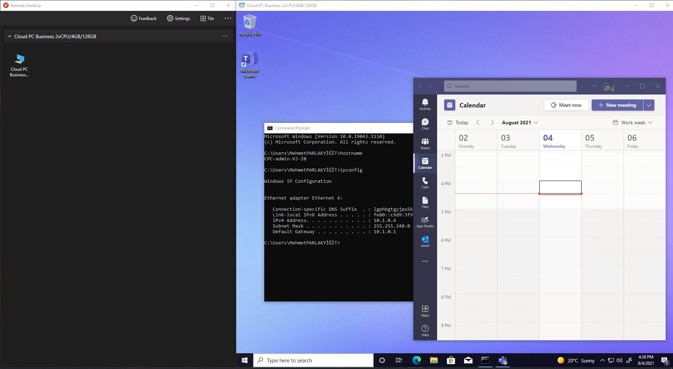Open Teams tab in sidebar
The height and width of the screenshot is (369, 673).
tap(425, 144)
